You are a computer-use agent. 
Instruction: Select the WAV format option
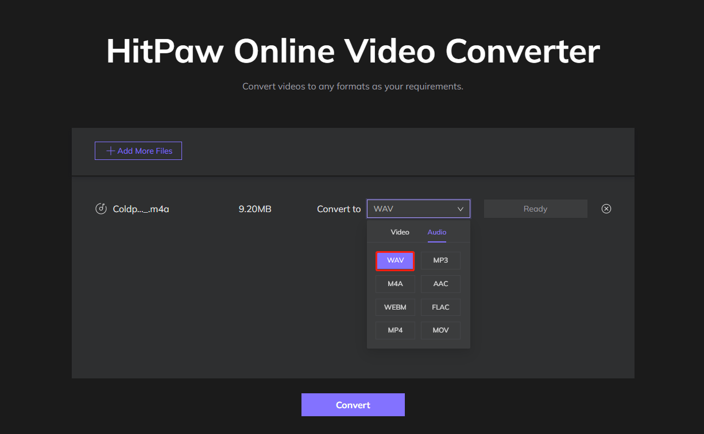[395, 260]
